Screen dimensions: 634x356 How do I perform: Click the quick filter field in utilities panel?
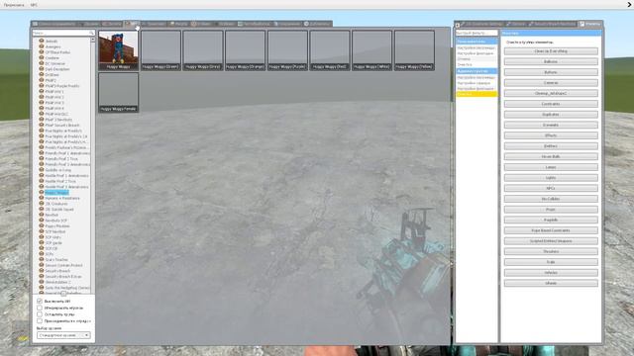click(x=476, y=33)
